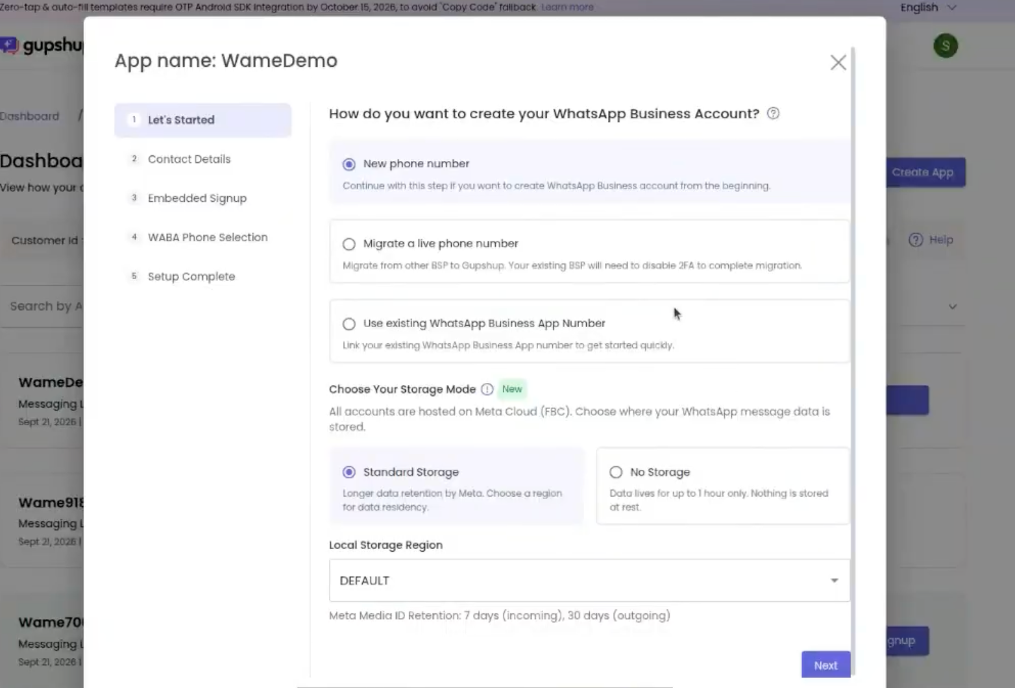Viewport: 1015px width, 688px height.
Task: Click the info icon next to Storage Mode
Action: (487, 389)
